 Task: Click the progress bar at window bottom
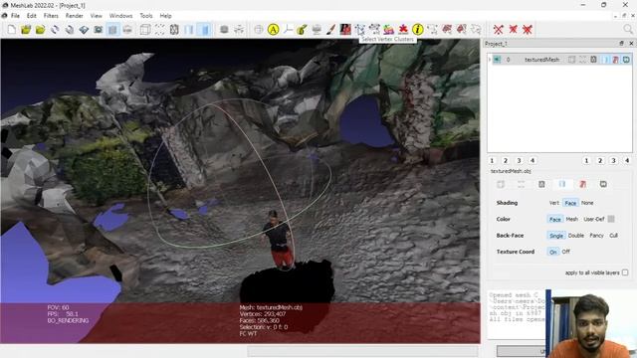(x=363, y=351)
